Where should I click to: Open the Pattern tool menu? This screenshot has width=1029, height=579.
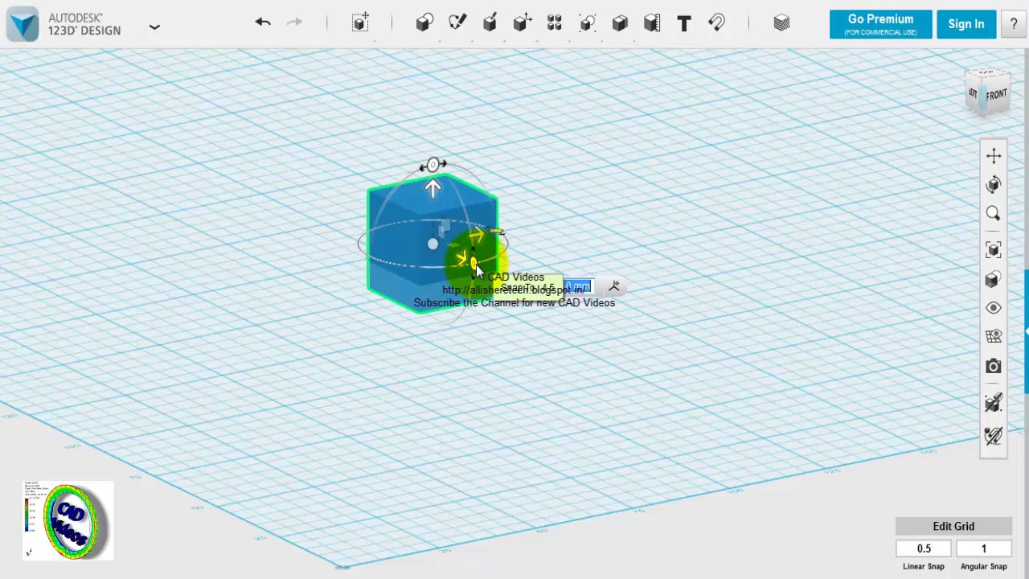[555, 23]
